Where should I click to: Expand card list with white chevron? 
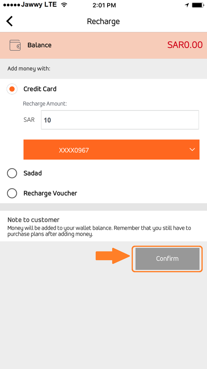192,150
